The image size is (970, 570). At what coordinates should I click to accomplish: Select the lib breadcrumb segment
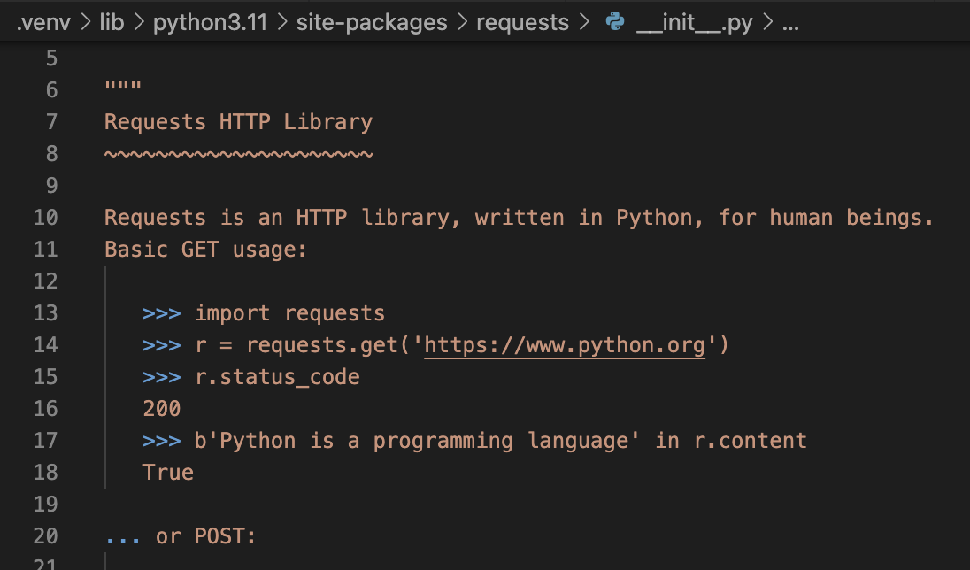click(x=112, y=23)
